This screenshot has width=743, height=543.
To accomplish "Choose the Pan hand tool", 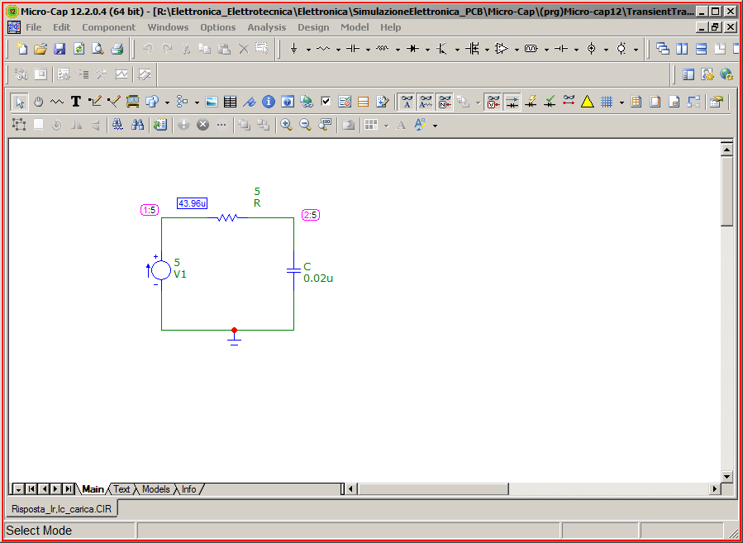I will point(38,102).
